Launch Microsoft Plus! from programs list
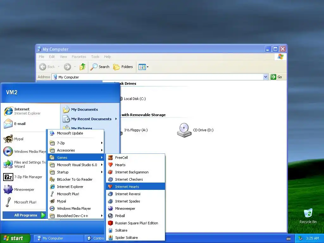 [76, 194]
